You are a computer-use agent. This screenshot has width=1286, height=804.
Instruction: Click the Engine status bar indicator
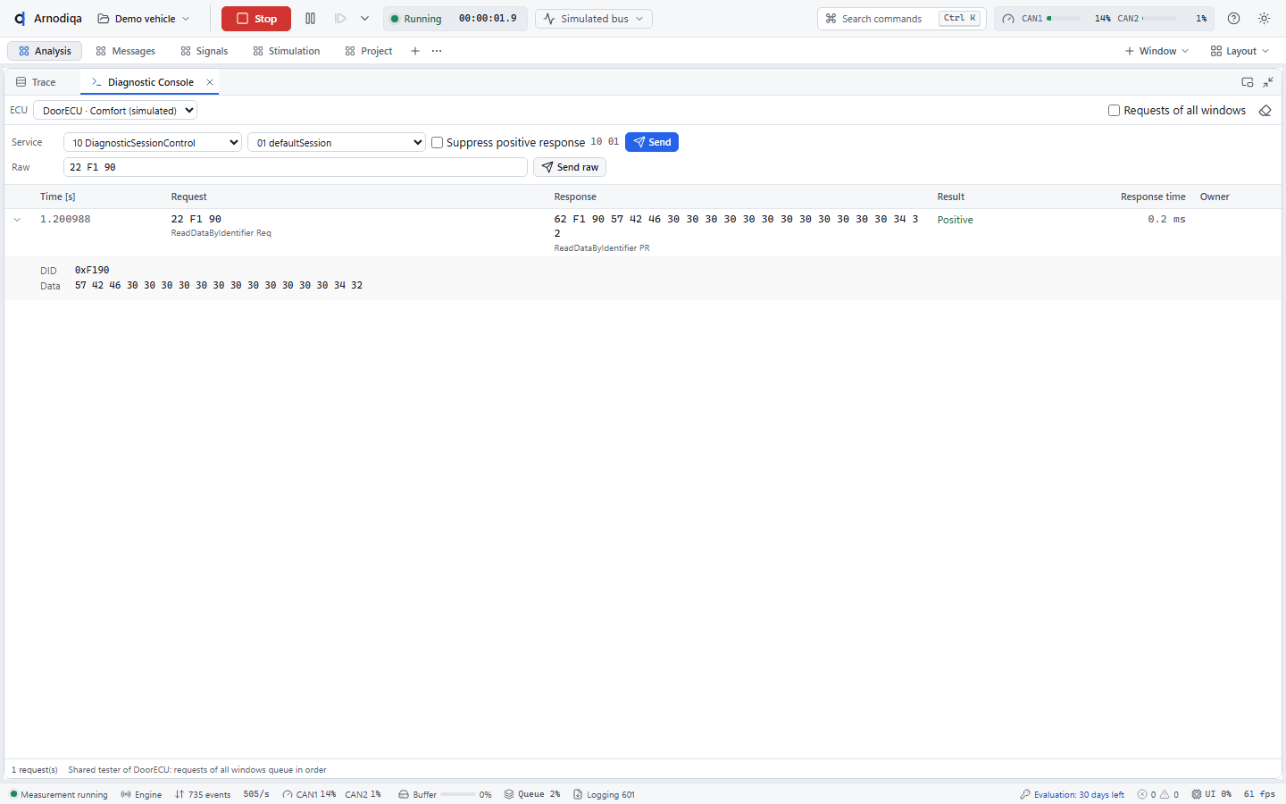click(141, 794)
